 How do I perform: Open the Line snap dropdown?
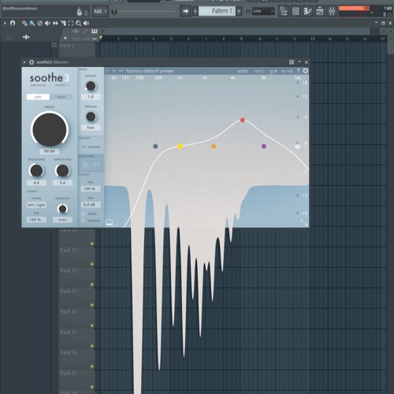click(x=263, y=11)
